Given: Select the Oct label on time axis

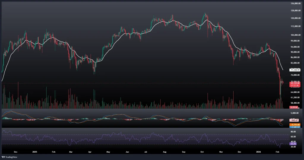Looking at the screenshot, I should (202, 151).
